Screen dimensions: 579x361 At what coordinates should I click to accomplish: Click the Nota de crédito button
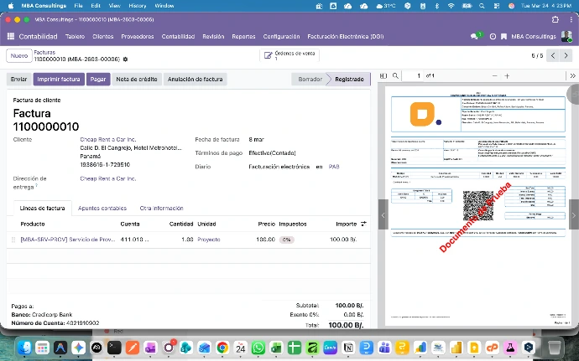(x=136, y=80)
